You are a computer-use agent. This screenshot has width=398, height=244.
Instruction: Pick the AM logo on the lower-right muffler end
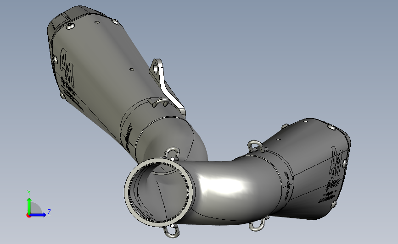(336, 162)
